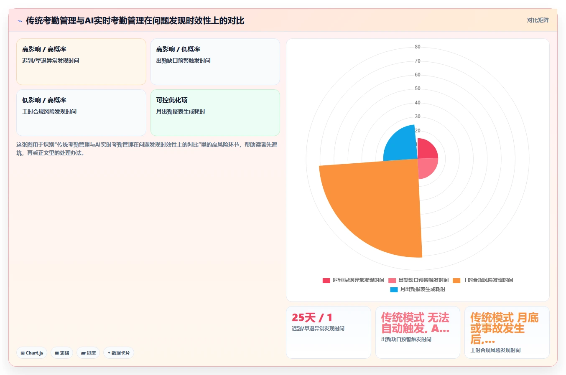Image resolution: width=566 pixels, height=375 pixels.
Task: Click 月出勤报表生成耗时 text in the matrix
Action: click(x=181, y=111)
